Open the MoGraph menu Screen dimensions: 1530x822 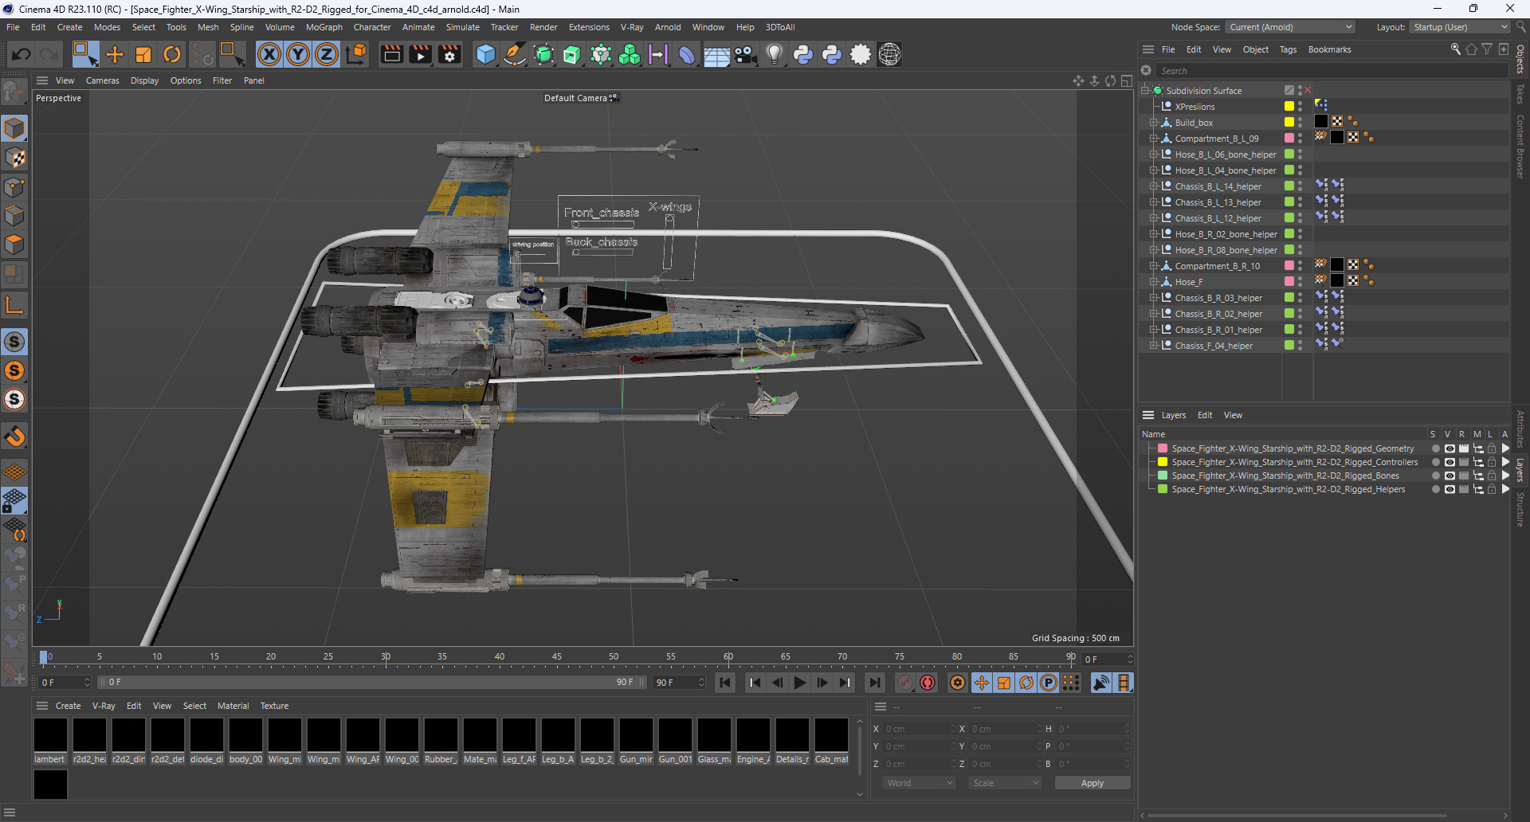(324, 27)
